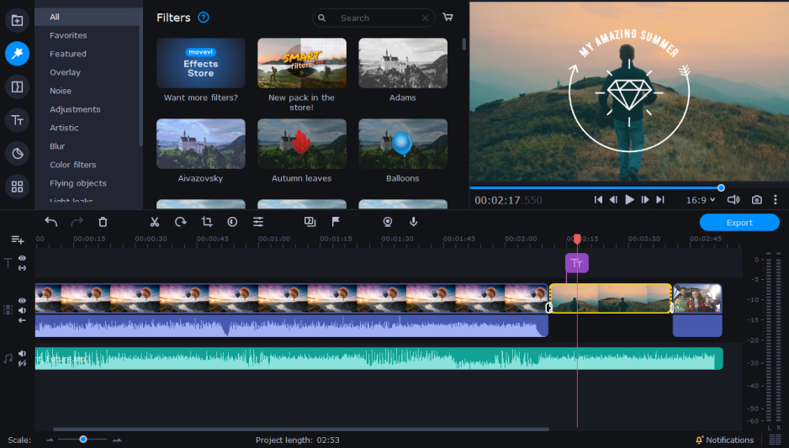The image size is (789, 448).
Task: Click the Undo arrow
Action: point(50,222)
